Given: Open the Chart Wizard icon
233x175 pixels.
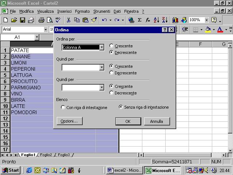Looking at the screenshot, I should click(175, 20).
